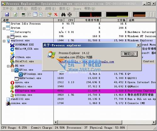Toggle the process tree view icon

(x=29, y=14)
